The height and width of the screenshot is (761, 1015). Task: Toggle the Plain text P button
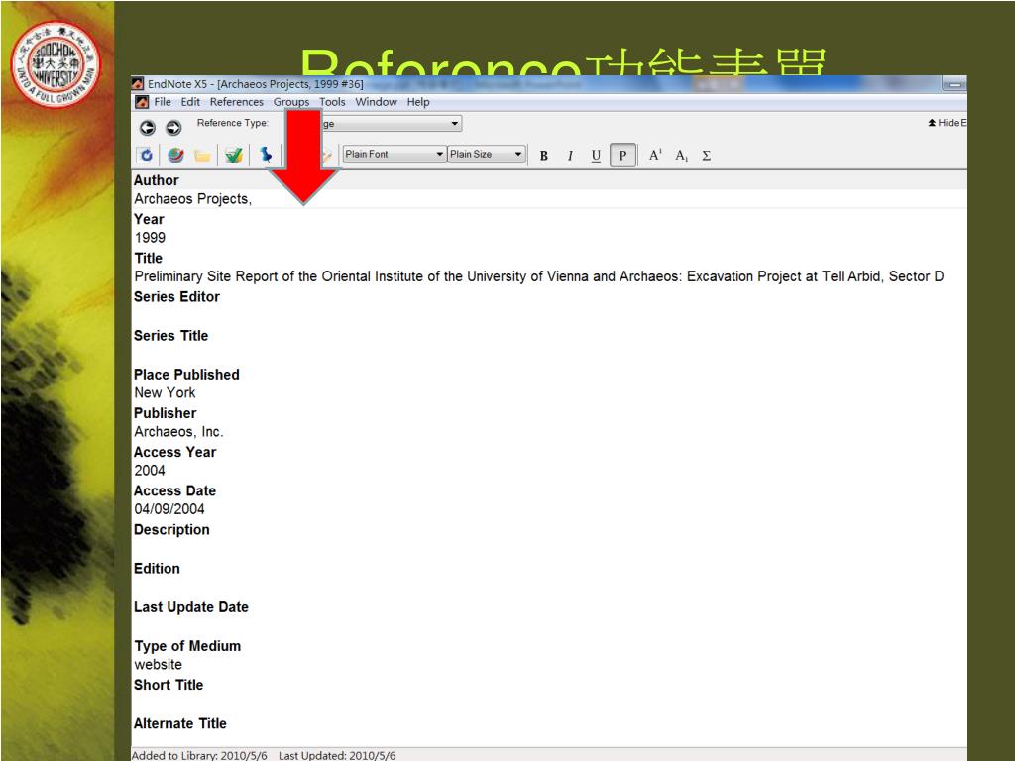coord(622,156)
